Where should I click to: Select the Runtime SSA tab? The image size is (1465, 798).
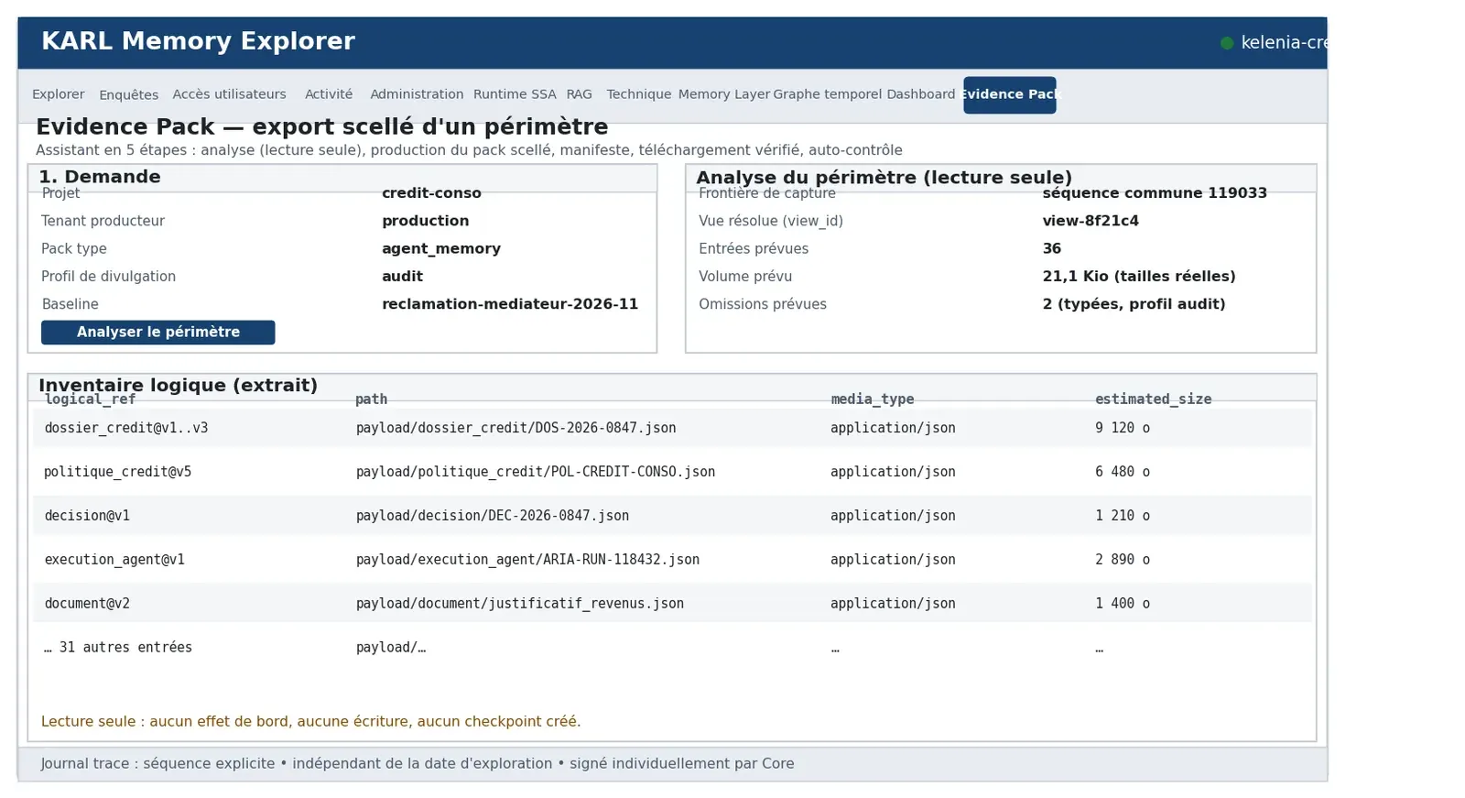(515, 94)
